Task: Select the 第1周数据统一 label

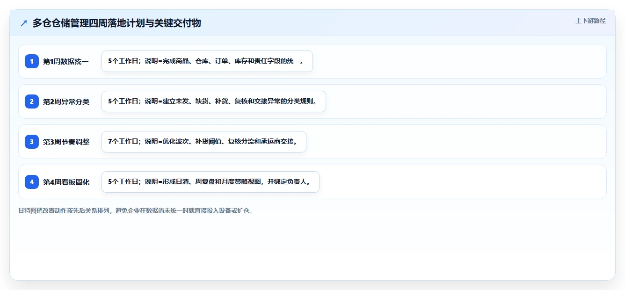Action: pyautogui.click(x=66, y=61)
